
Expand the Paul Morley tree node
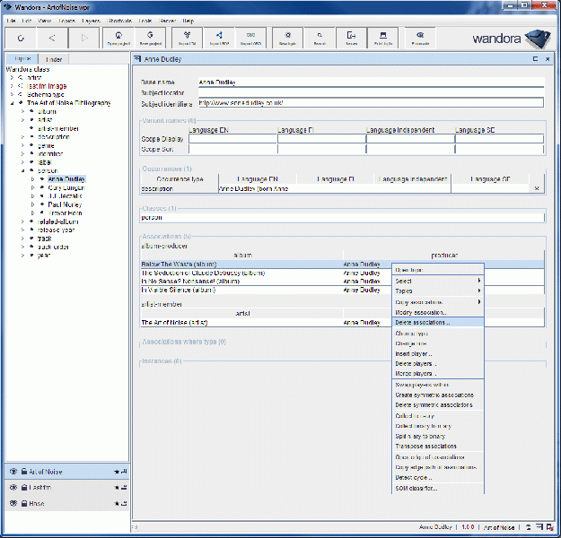tap(31, 204)
